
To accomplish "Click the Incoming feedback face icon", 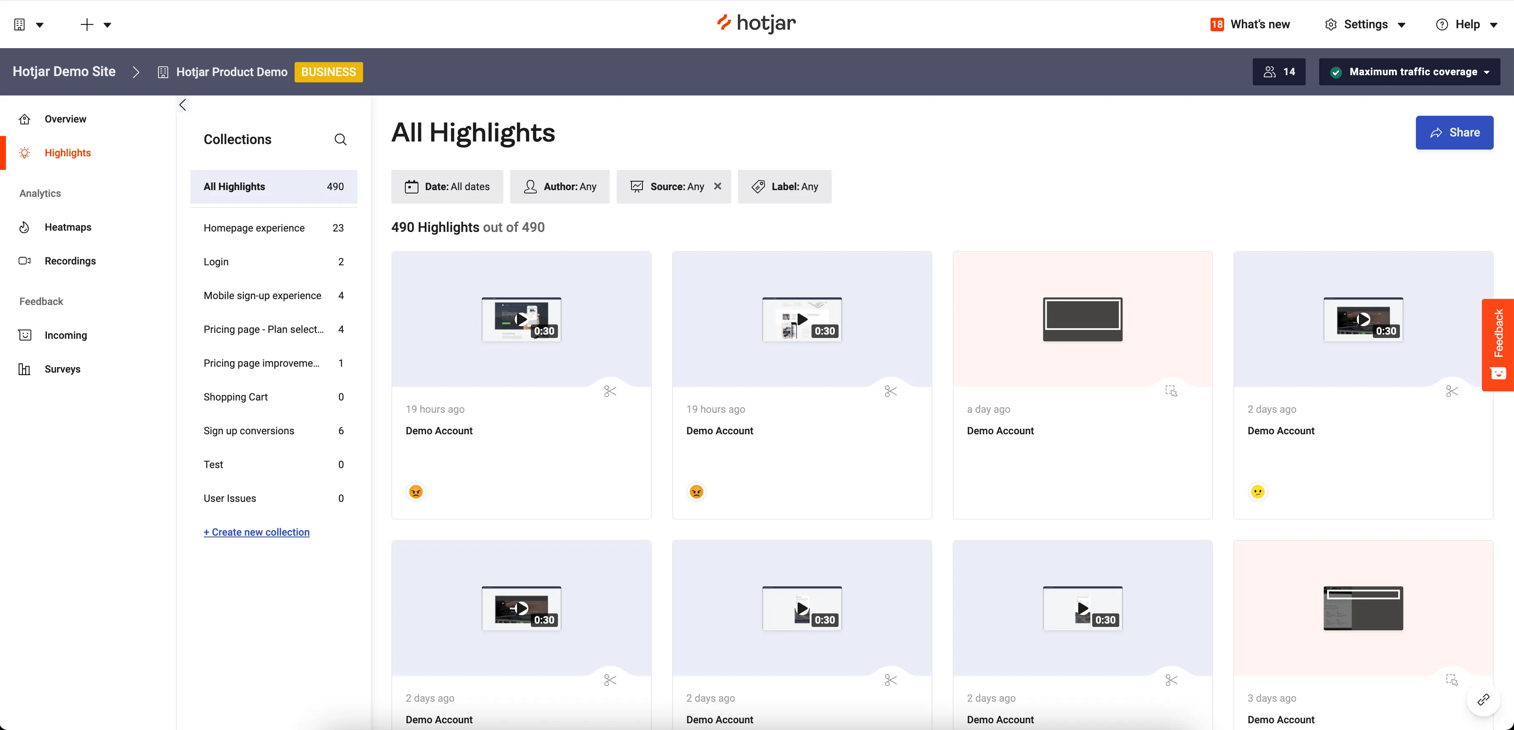I will pyautogui.click(x=25, y=335).
